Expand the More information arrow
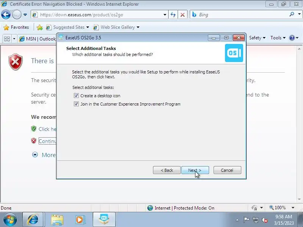 pos(35,155)
